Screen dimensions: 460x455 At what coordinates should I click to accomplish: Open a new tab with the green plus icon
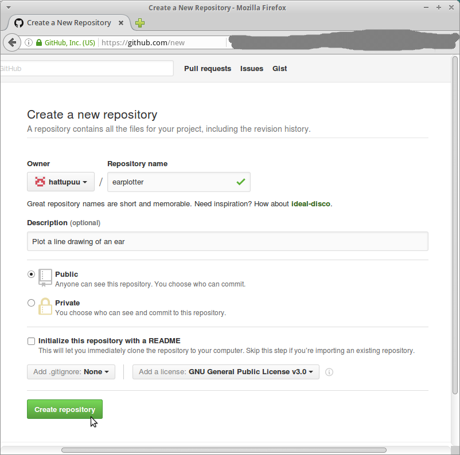click(140, 23)
